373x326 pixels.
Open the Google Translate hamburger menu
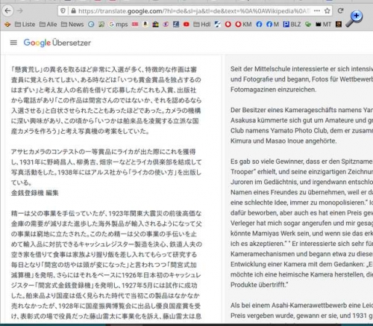13,43
